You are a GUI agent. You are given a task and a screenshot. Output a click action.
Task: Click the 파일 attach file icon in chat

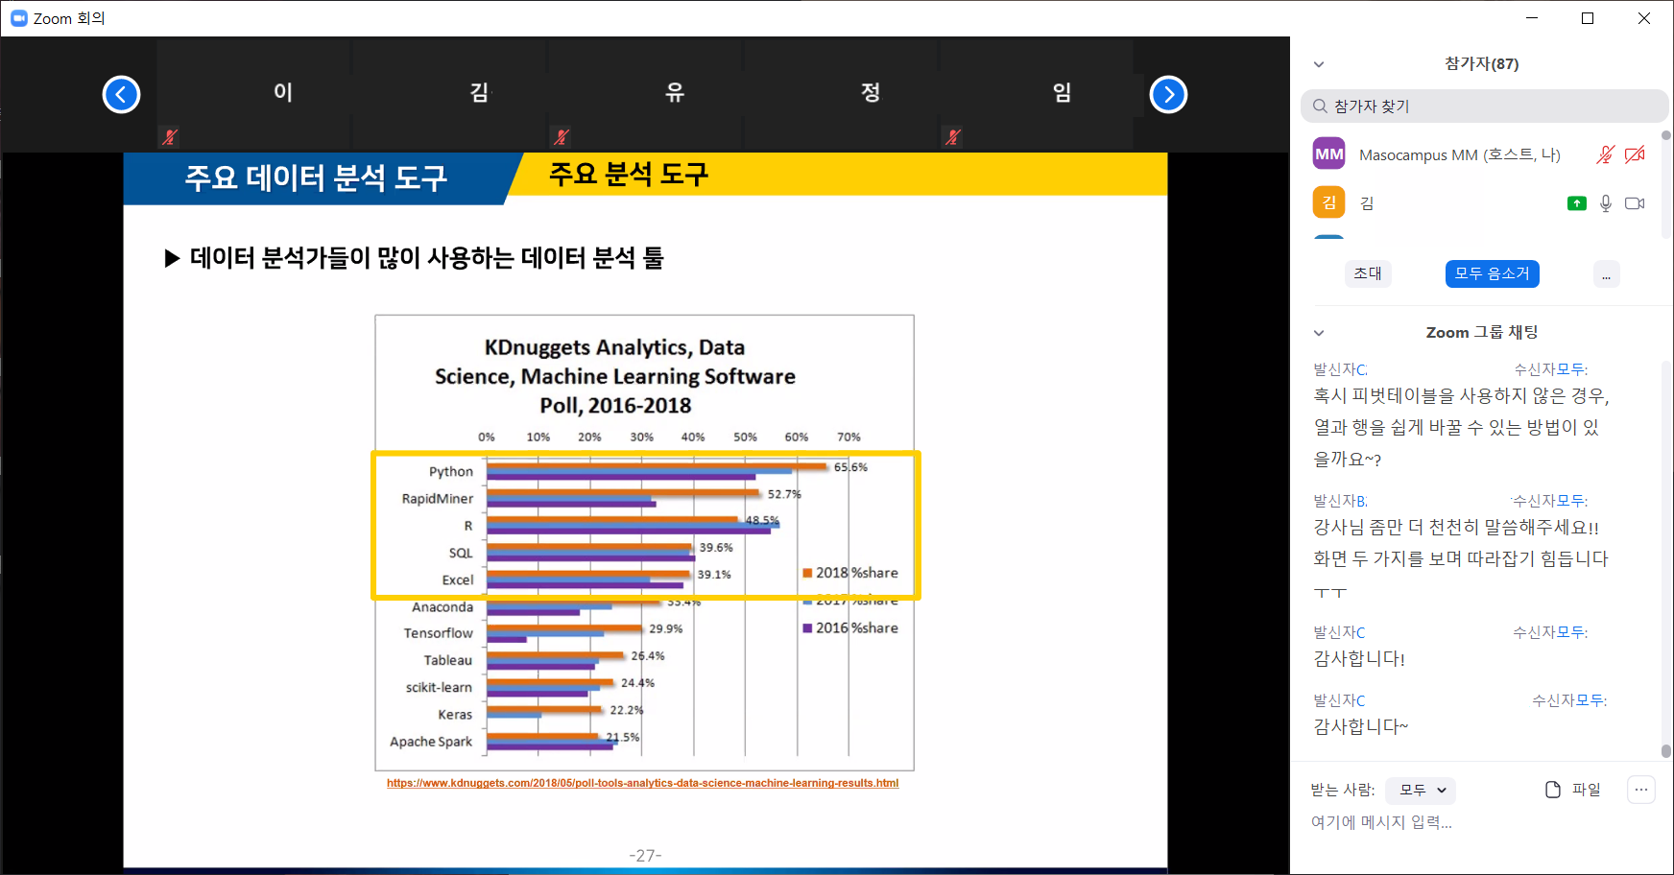(x=1553, y=790)
